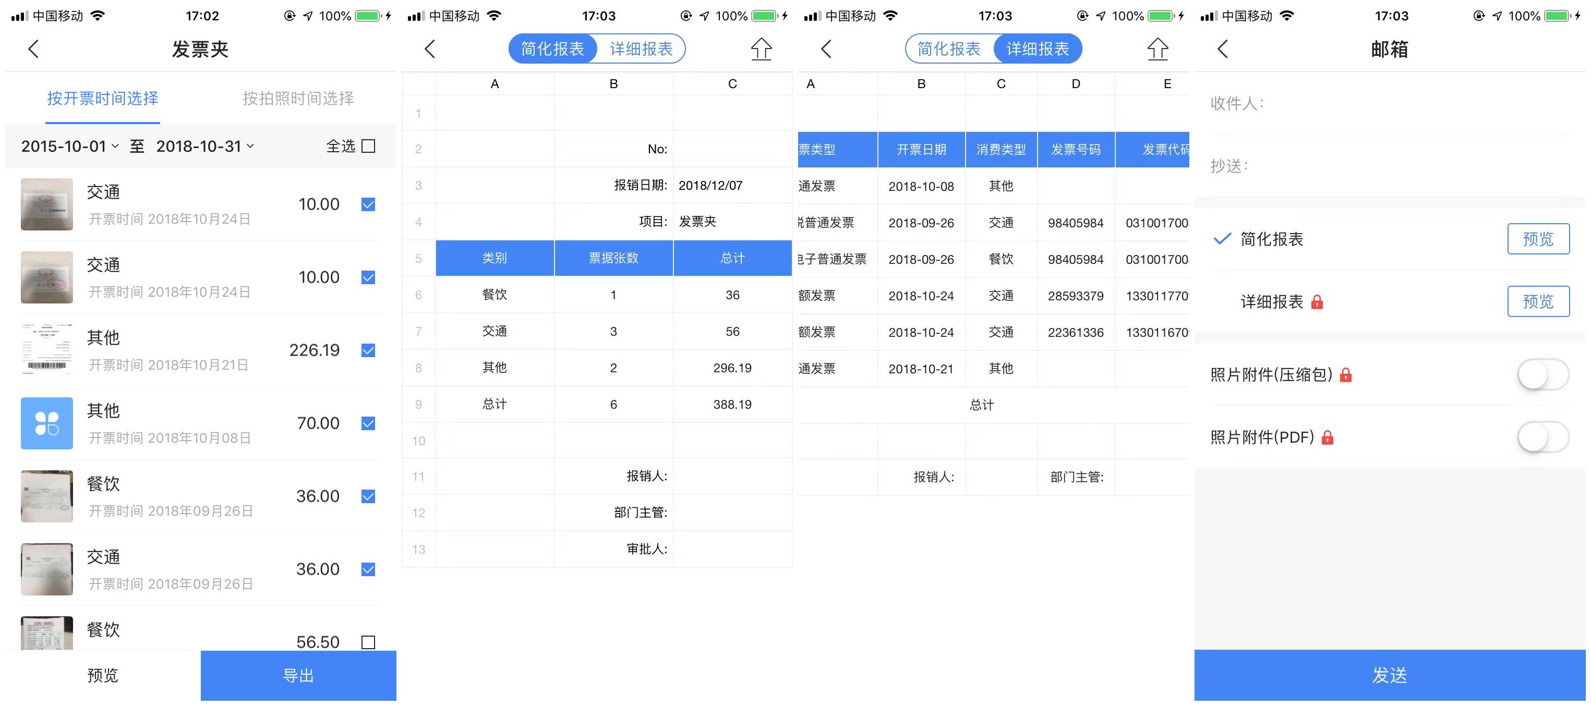Tap the lock icon beside 详细报表

click(1317, 302)
